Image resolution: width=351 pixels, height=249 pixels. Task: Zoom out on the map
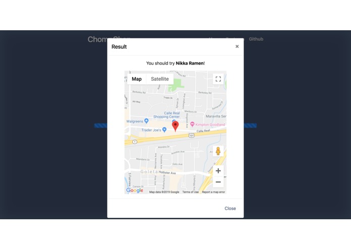point(218,182)
